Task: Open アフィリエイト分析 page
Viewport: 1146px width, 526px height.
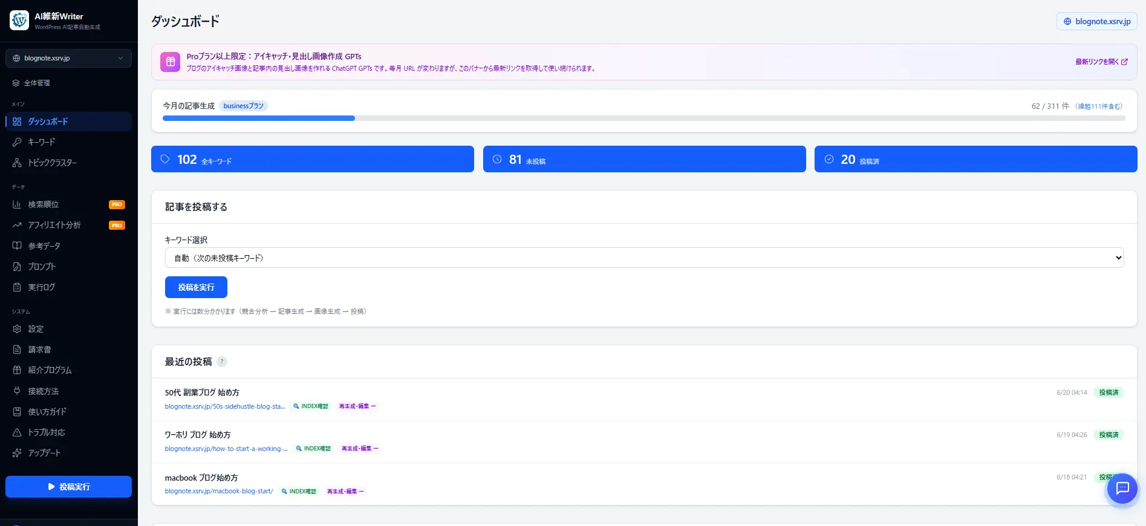Action: click(68, 225)
